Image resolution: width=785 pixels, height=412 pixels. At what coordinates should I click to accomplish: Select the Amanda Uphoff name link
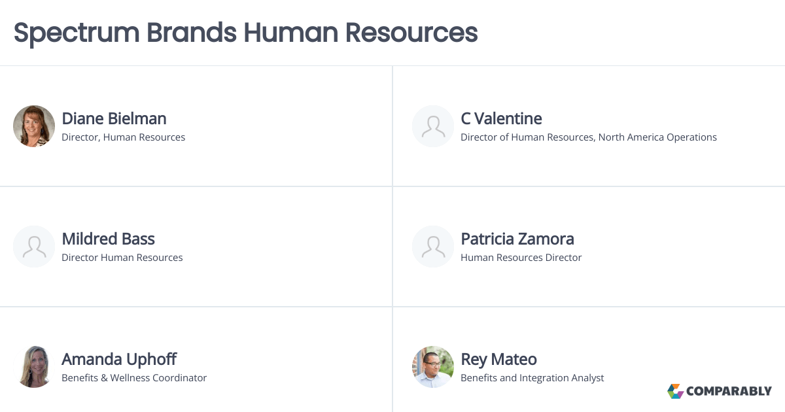[119, 359]
